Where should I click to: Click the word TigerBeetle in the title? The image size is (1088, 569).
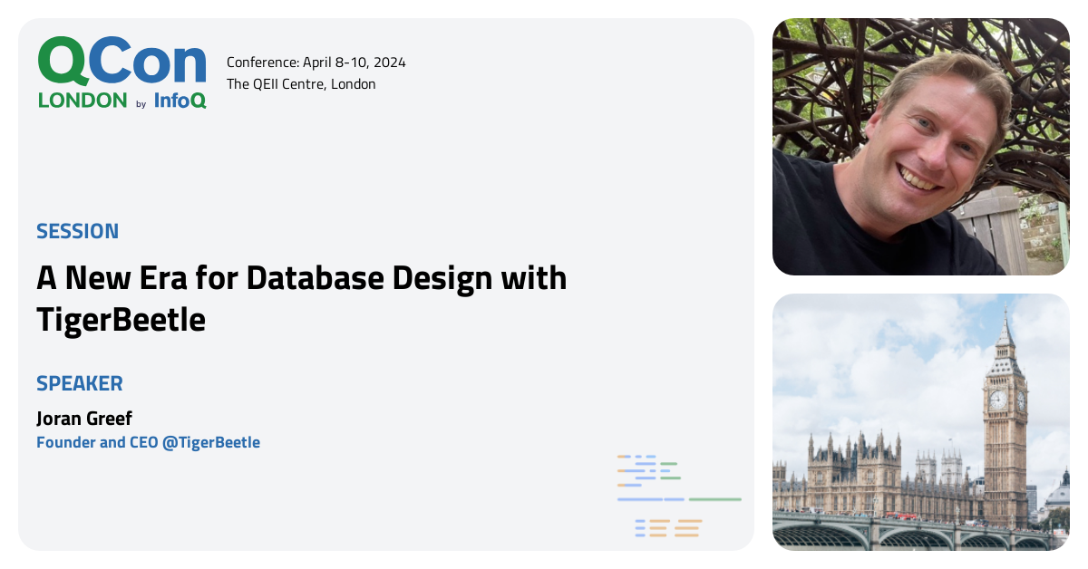[121, 320]
